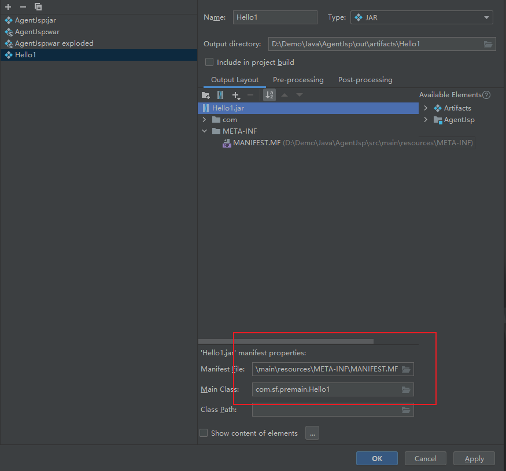Click the Add Copy Of plus icon
The width and height of the screenshot is (506, 471).
[236, 95]
